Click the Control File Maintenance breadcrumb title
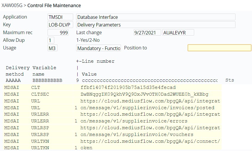 tap(54, 5)
